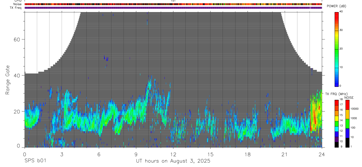
Task: Click the cyan segment of the TX FRQ legend
Action: click(337, 129)
